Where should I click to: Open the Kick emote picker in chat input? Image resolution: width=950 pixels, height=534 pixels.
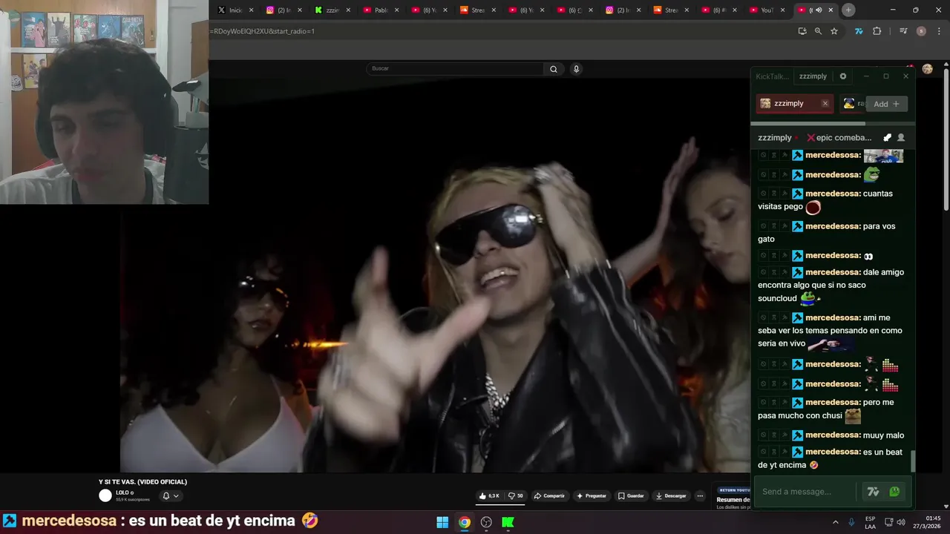coord(894,492)
